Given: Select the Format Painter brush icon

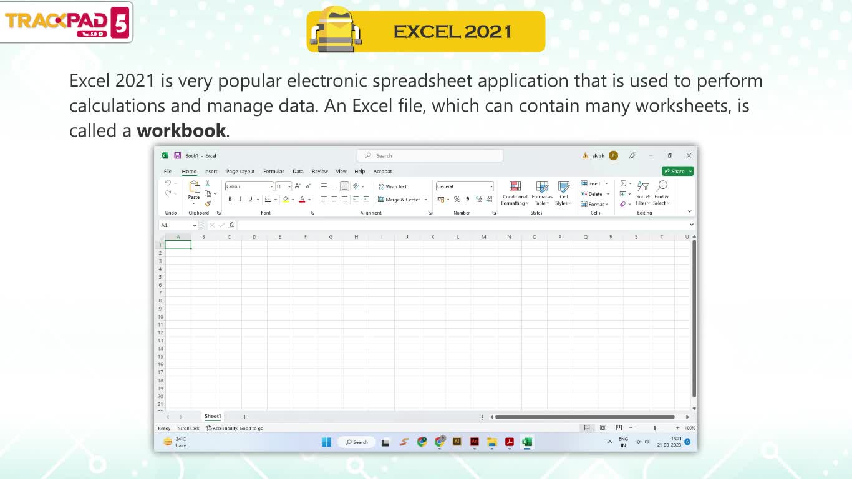Looking at the screenshot, I should tap(208, 203).
